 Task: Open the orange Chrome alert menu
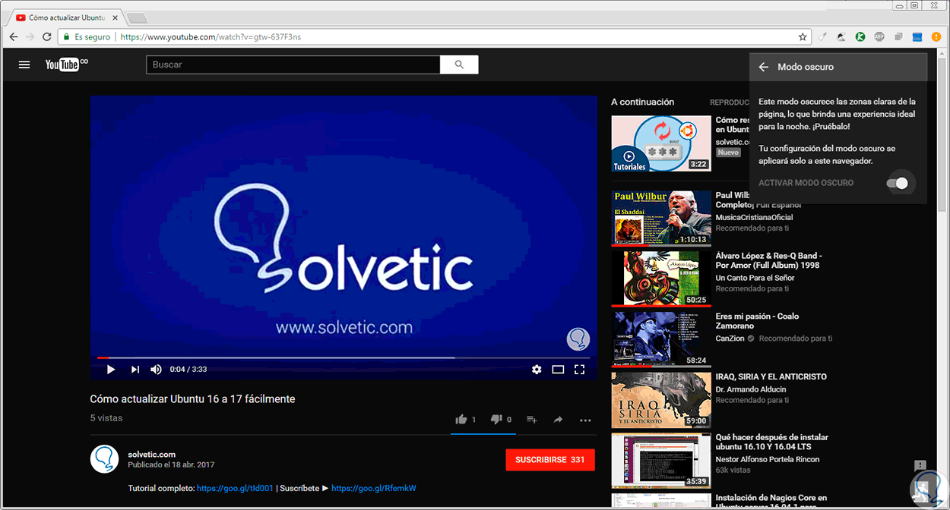[936, 36]
